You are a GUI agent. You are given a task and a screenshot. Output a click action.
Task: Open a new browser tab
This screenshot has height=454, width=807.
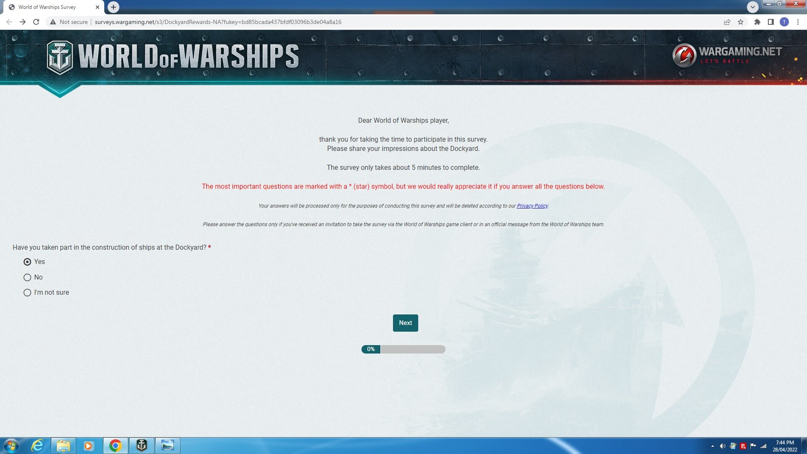point(113,7)
